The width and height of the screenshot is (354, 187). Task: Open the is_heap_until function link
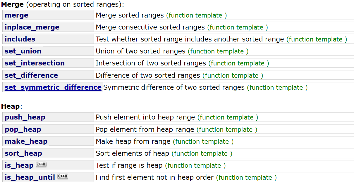[x=30, y=177]
